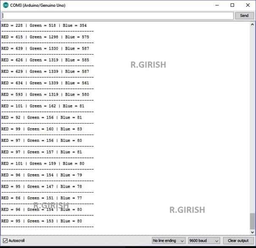Click the vertical scrollbar thumb
Screen dimensions: 256x248
[252, 221]
